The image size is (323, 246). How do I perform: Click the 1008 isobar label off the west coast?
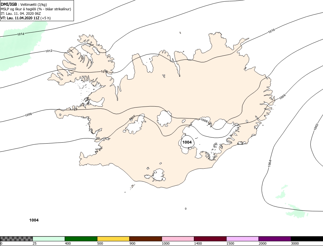(28, 114)
